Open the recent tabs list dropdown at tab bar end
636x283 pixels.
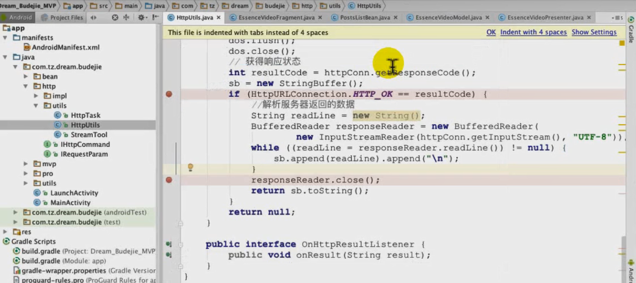click(619, 17)
